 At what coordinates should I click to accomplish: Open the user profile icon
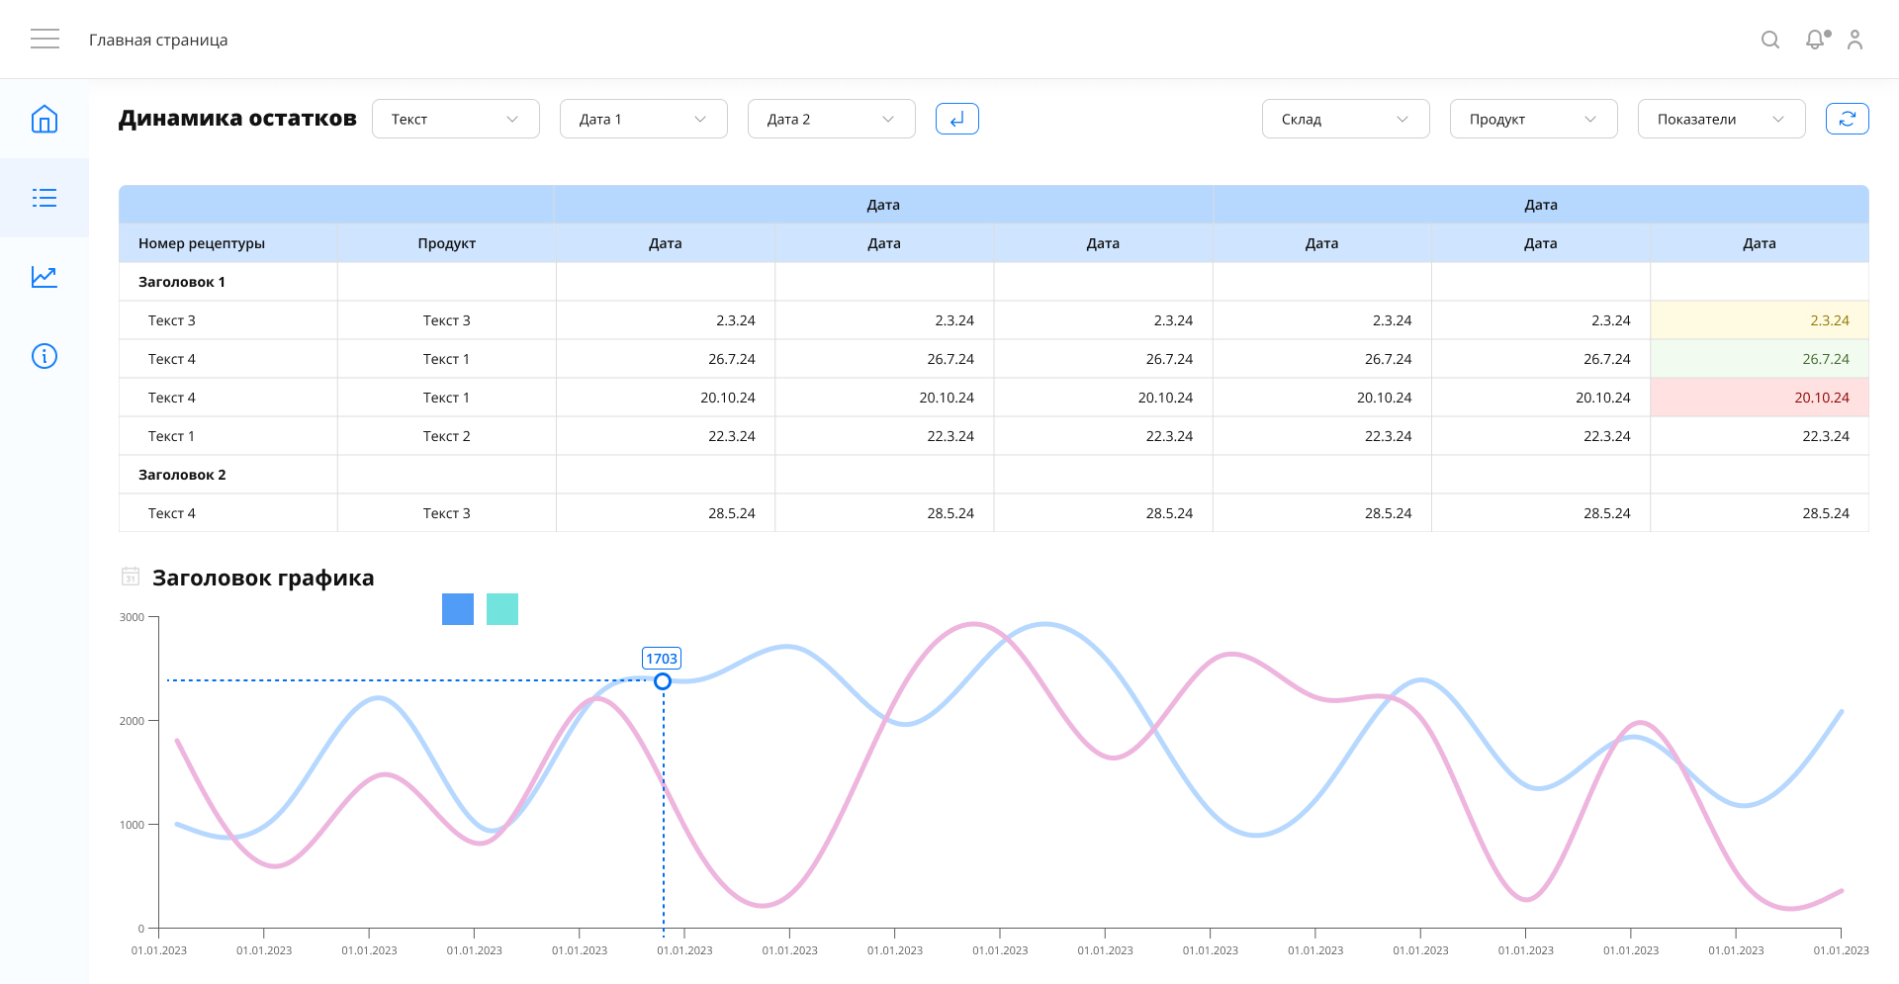coord(1854,40)
